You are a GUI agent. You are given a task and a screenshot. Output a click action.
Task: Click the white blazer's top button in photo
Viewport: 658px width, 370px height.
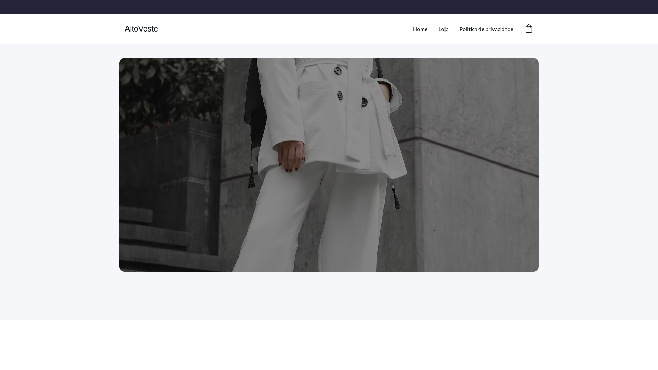click(338, 71)
